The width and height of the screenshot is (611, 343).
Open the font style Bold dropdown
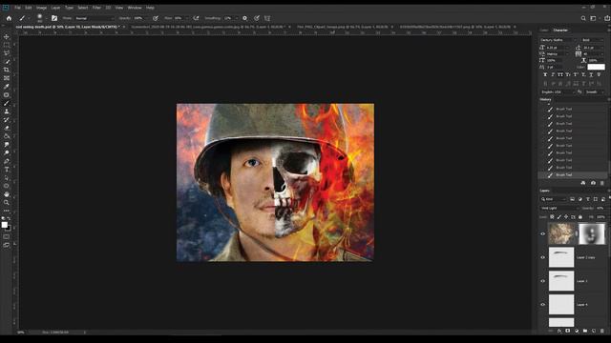click(x=592, y=40)
